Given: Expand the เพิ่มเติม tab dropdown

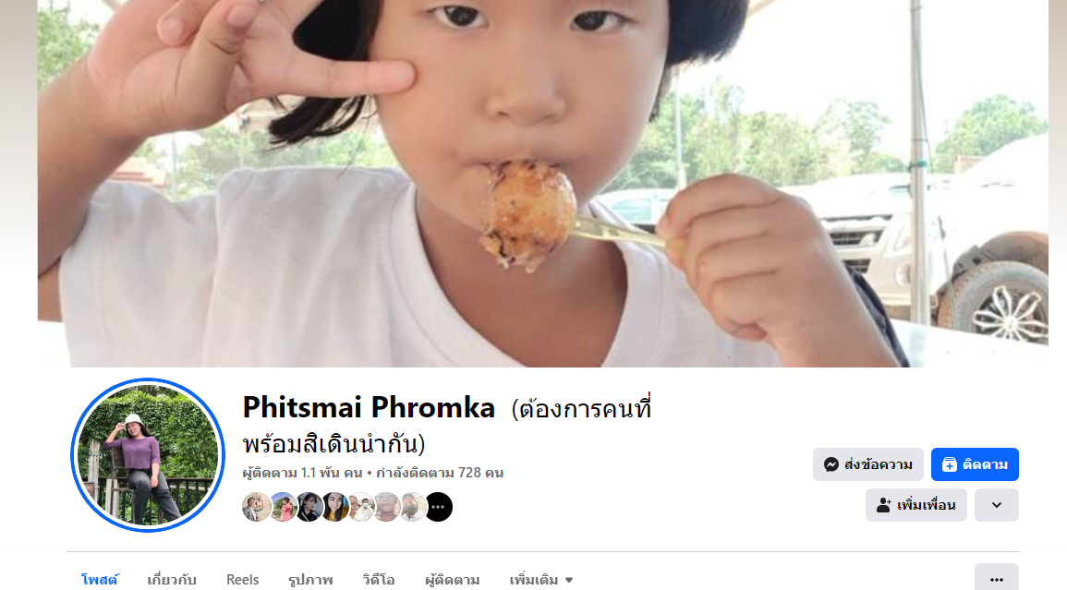Looking at the screenshot, I should point(541,580).
